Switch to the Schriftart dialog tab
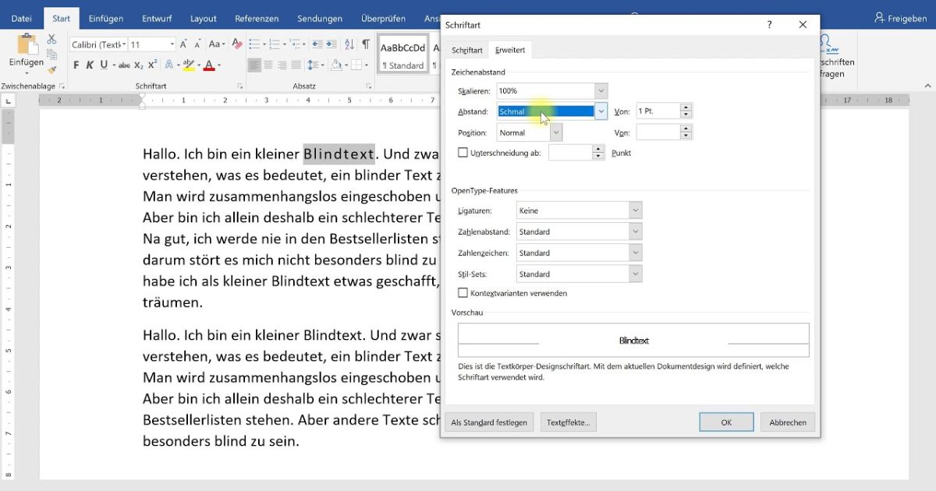Viewport: 936px width, 491px height. tap(467, 50)
